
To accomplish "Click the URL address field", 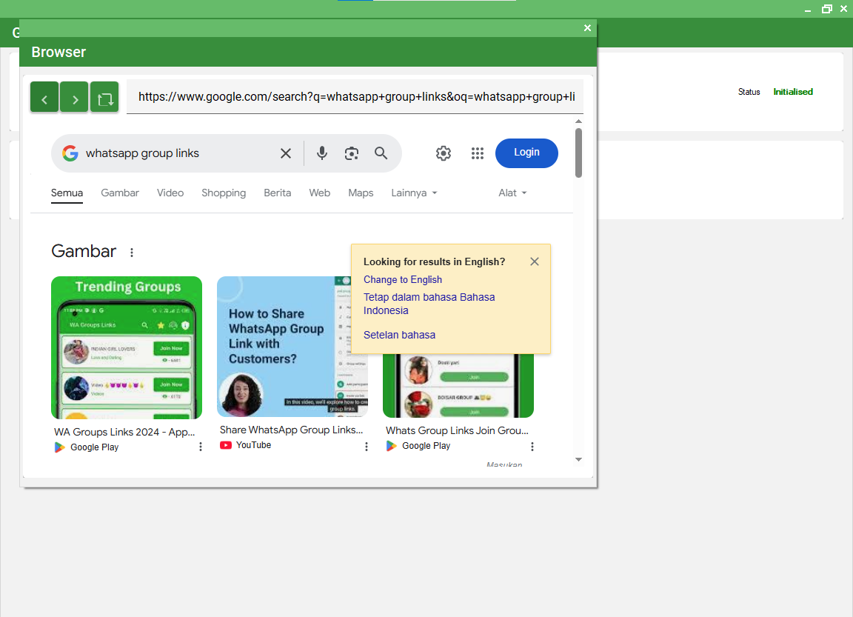I will click(x=355, y=97).
